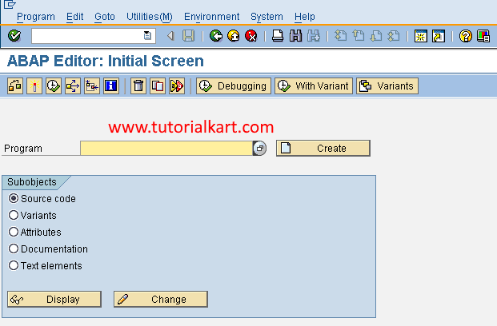Click the red Cancel icon

click(251, 36)
